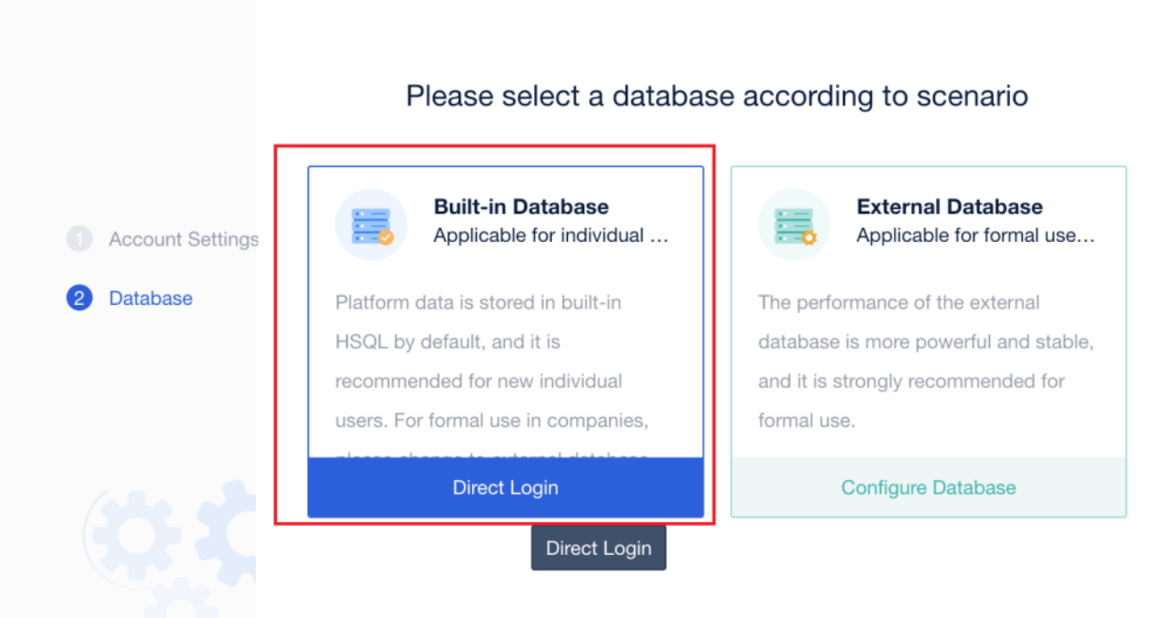1169x618 pixels.
Task: Open the Configure Database link
Action: pyautogui.click(x=928, y=487)
